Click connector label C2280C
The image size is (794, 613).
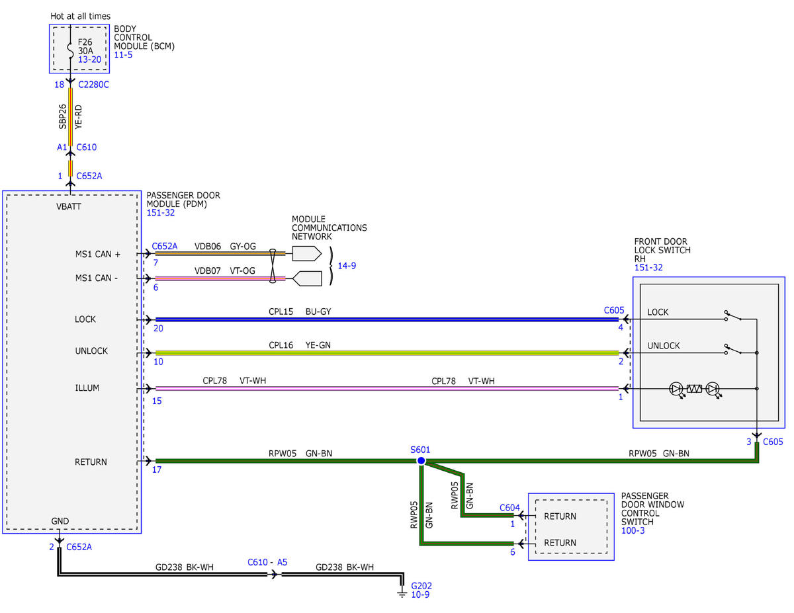(94, 85)
